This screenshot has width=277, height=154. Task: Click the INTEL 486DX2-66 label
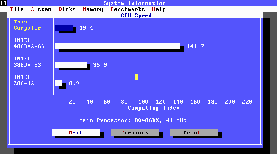29,43
